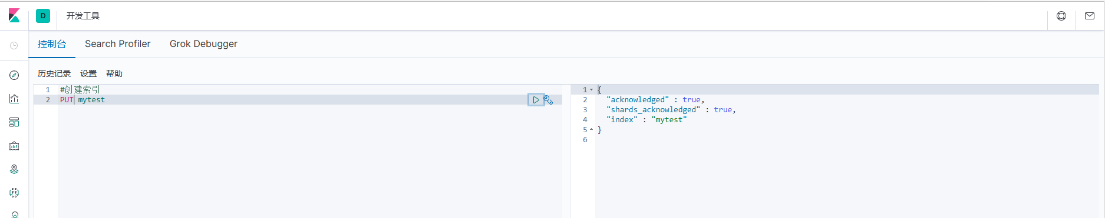The width and height of the screenshot is (1105, 218).
Task: Open 帮助 help panel
Action: (114, 73)
